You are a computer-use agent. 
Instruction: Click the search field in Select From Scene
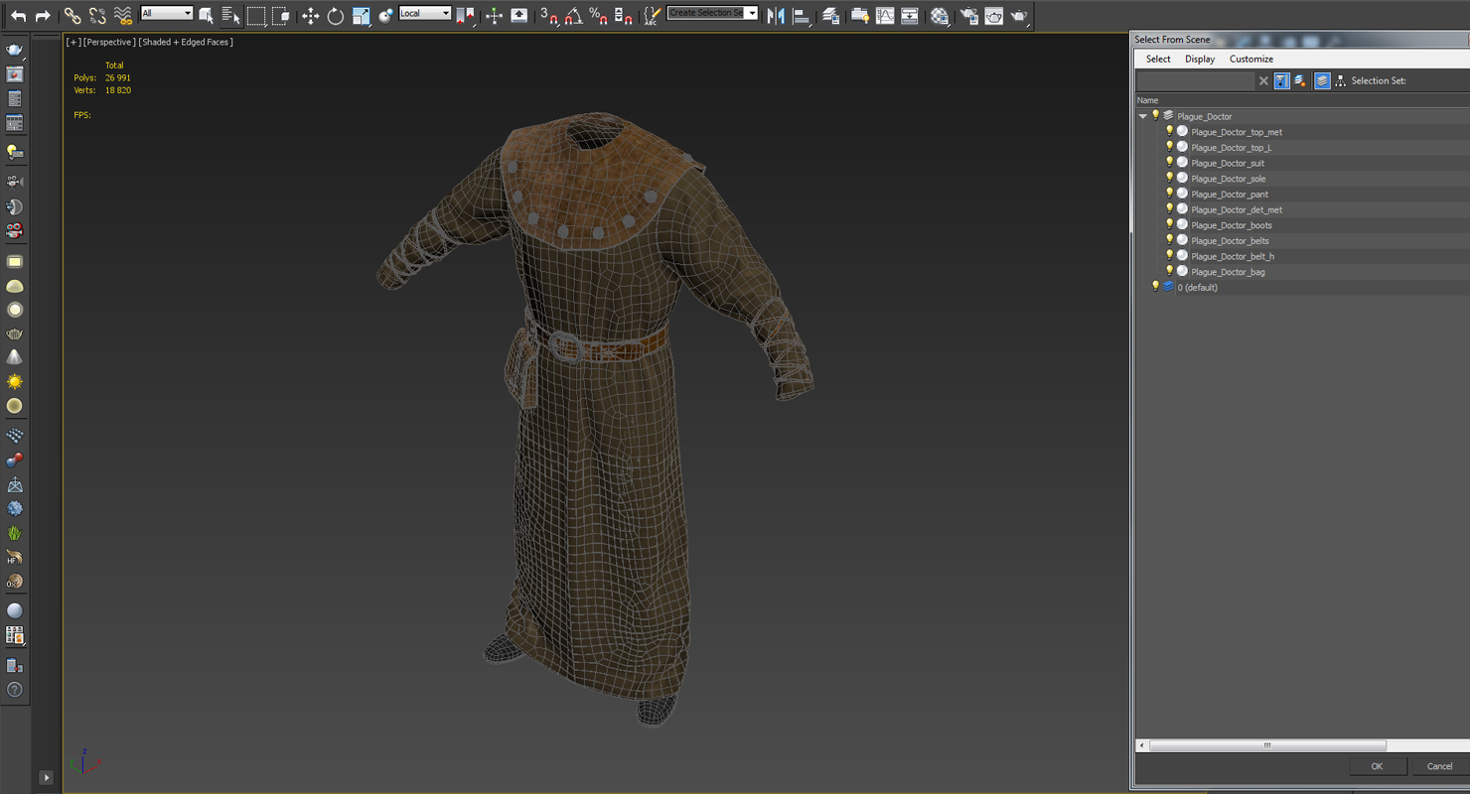pos(1196,81)
